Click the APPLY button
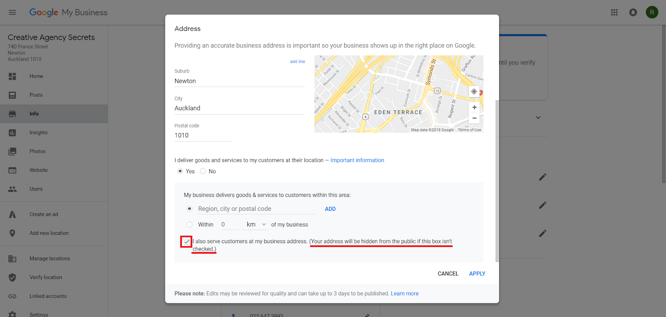The width and height of the screenshot is (666, 317). point(477,273)
